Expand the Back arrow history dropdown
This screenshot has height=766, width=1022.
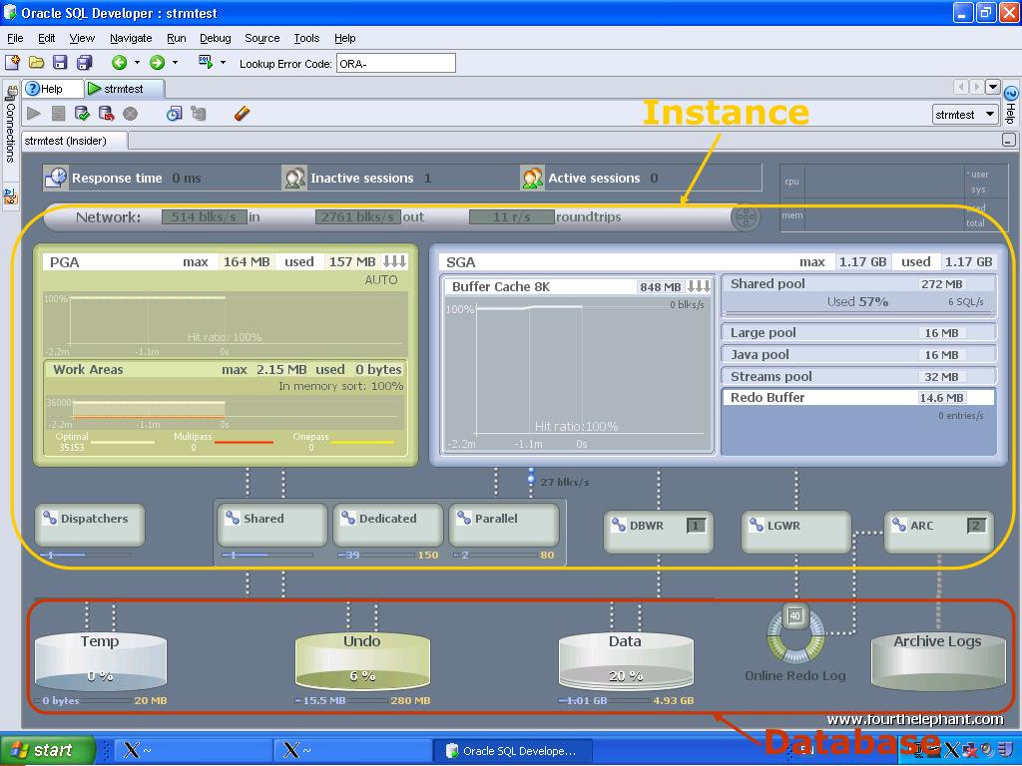(x=137, y=63)
